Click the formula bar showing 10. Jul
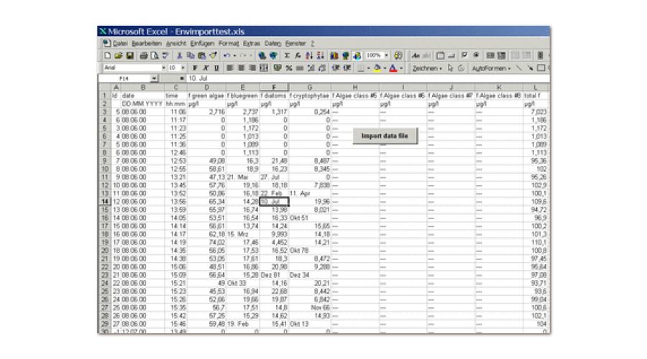Image resolution: width=647 pixels, height=359 pixels. coord(368,78)
